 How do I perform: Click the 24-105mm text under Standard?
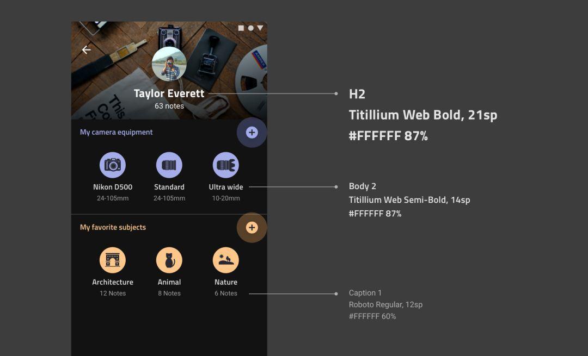point(169,198)
